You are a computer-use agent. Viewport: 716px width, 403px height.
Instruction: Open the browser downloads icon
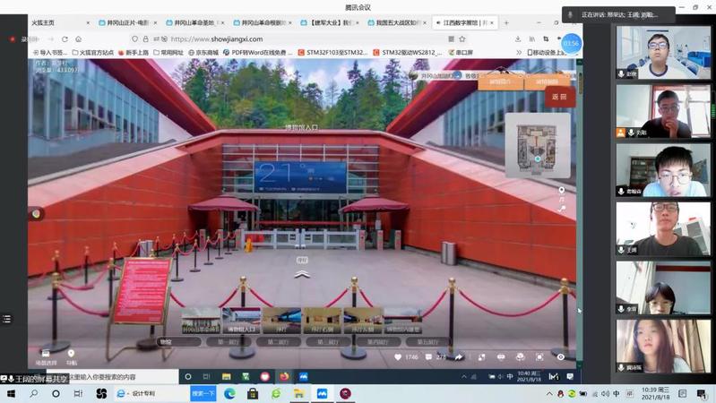pyautogui.click(x=519, y=39)
